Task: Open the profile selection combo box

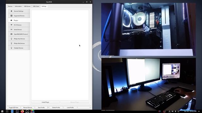Action: [x=84, y=107]
